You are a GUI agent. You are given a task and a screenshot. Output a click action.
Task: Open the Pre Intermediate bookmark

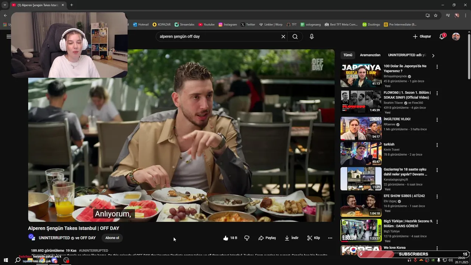coord(400,25)
